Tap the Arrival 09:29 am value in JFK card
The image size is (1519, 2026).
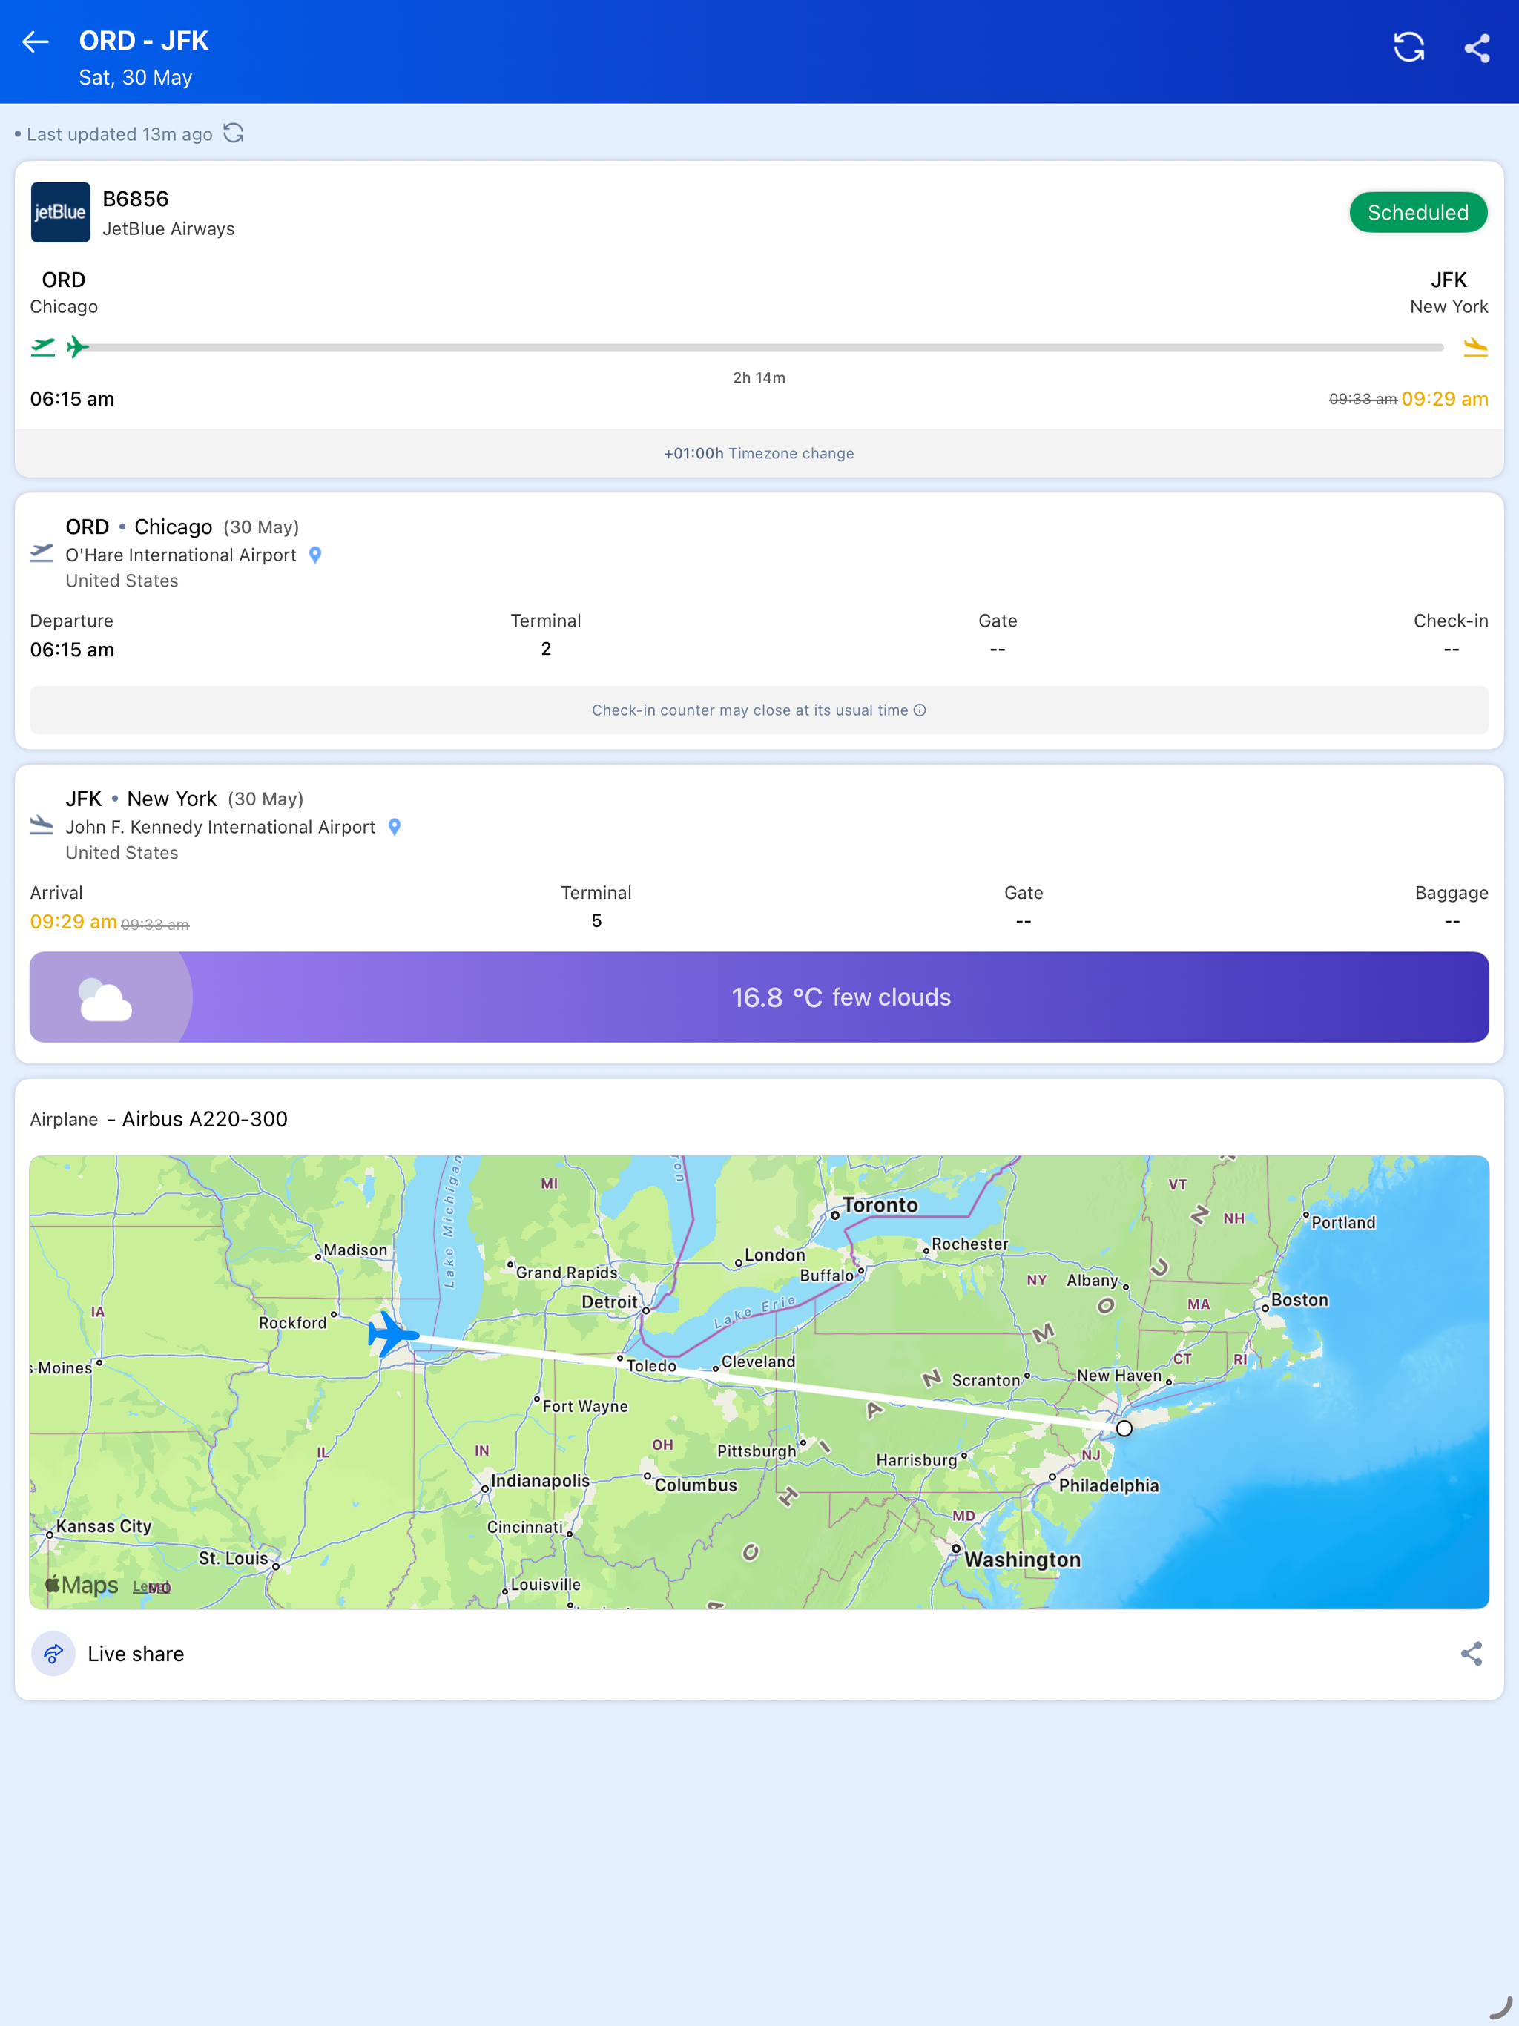[73, 921]
